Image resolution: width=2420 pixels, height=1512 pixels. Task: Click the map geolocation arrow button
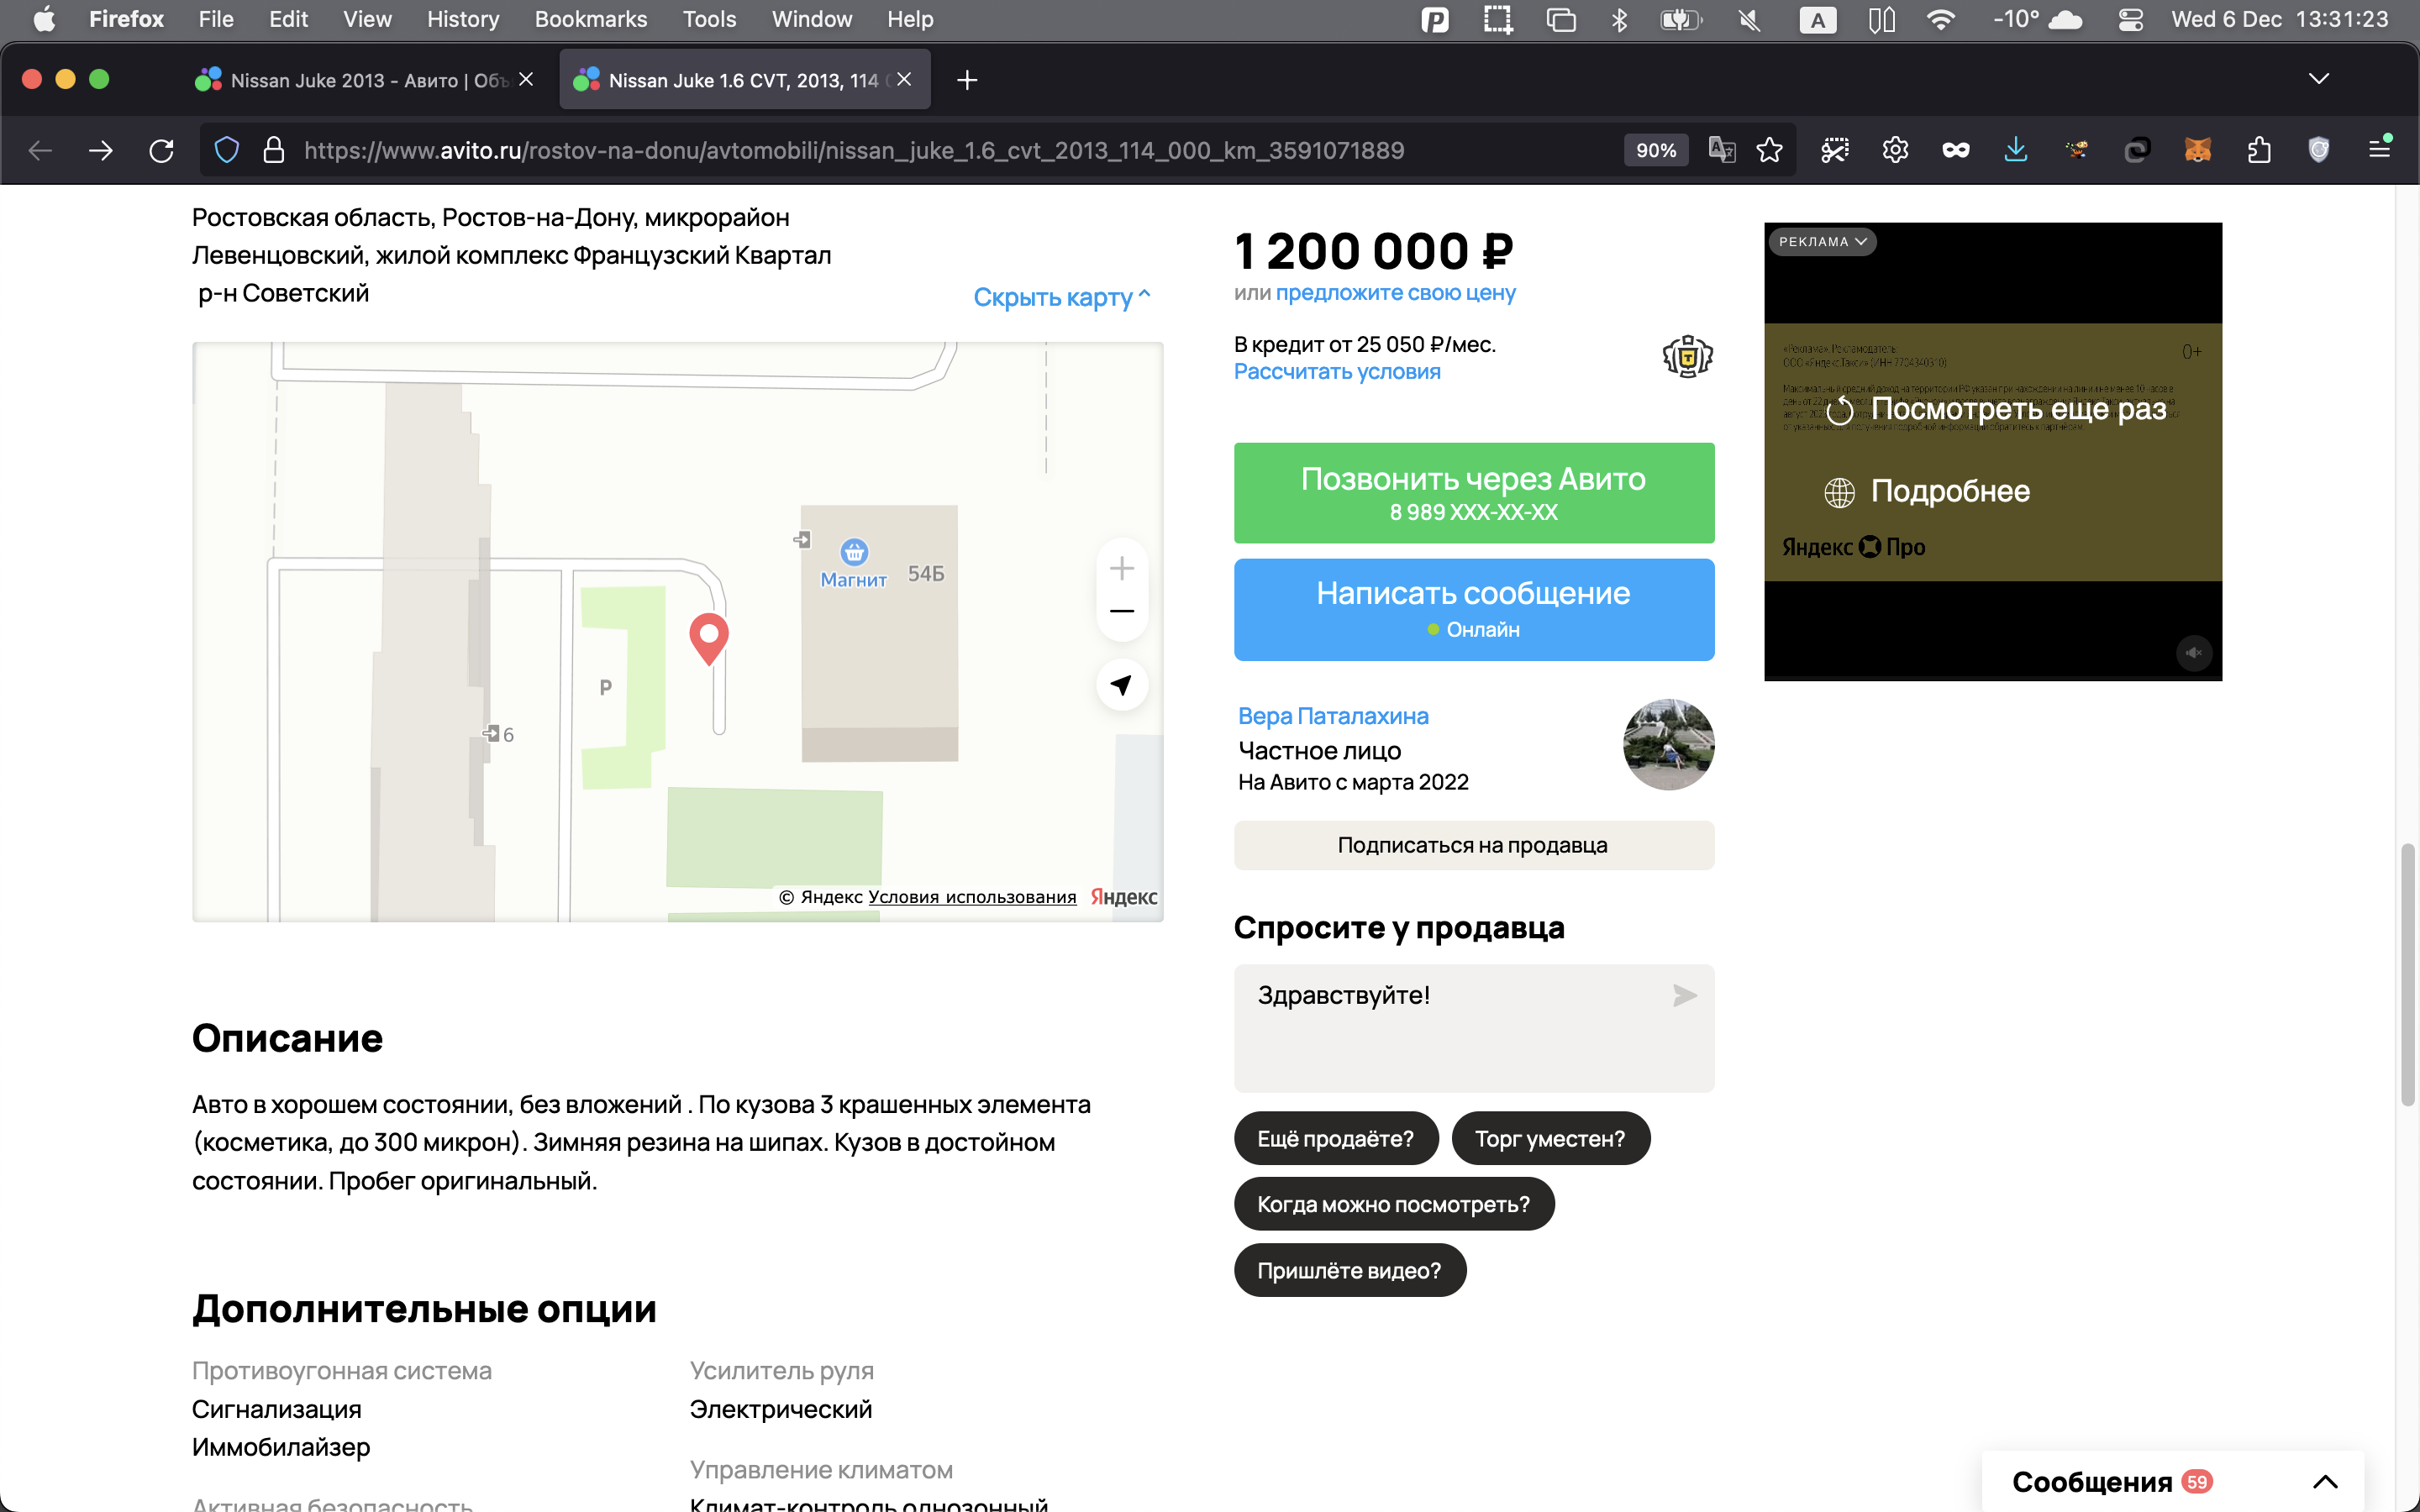1121,685
